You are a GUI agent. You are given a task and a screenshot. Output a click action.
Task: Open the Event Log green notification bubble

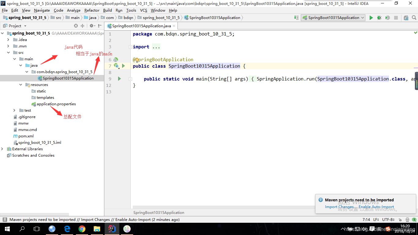pyautogui.click(x=414, y=220)
